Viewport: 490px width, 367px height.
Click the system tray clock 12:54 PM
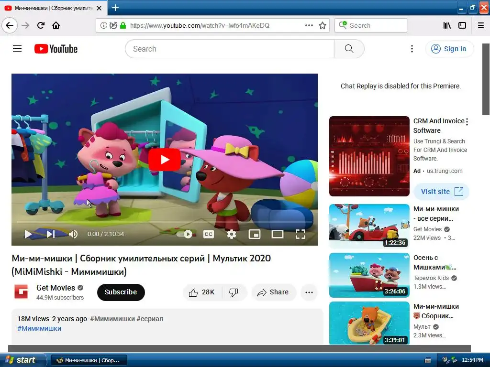472,360
